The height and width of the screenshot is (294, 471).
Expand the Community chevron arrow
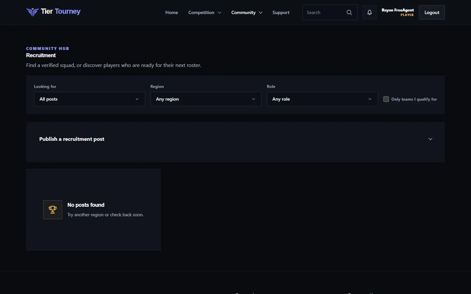[x=261, y=13]
